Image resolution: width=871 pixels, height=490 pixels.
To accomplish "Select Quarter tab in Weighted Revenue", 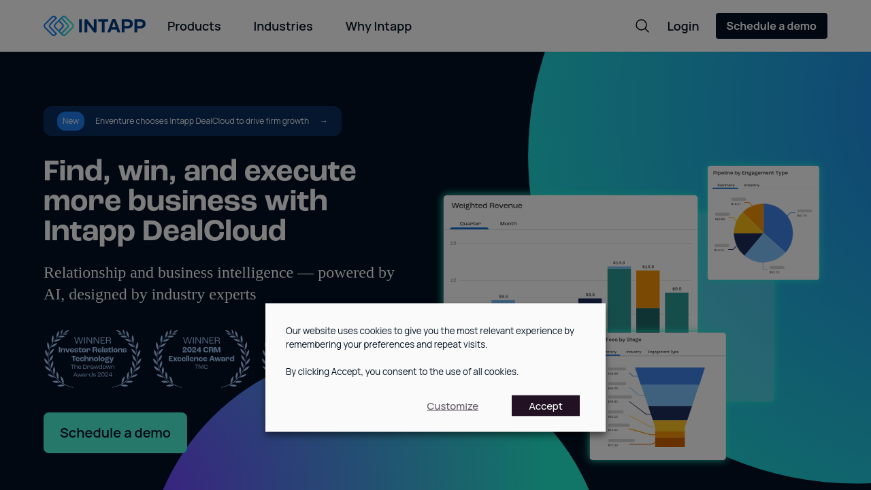I will point(470,224).
